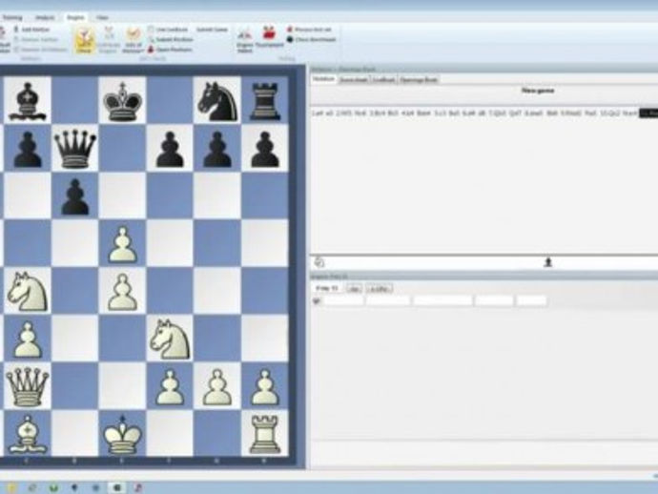Select the black bishop on the top rank

pyautogui.click(x=28, y=101)
